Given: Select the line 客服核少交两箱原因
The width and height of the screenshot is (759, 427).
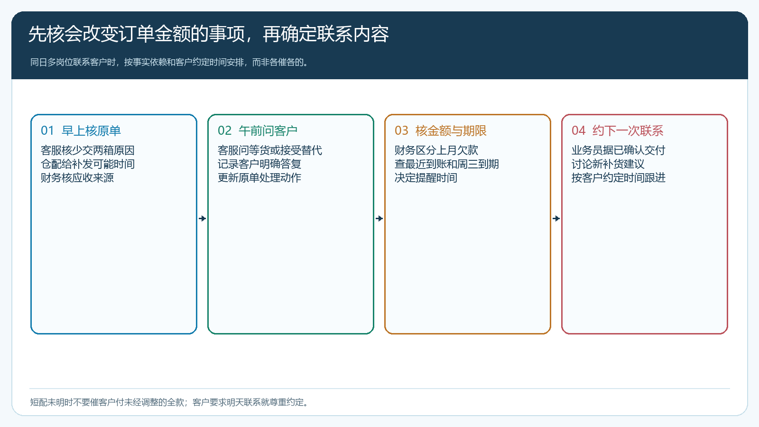Looking at the screenshot, I should point(88,150).
